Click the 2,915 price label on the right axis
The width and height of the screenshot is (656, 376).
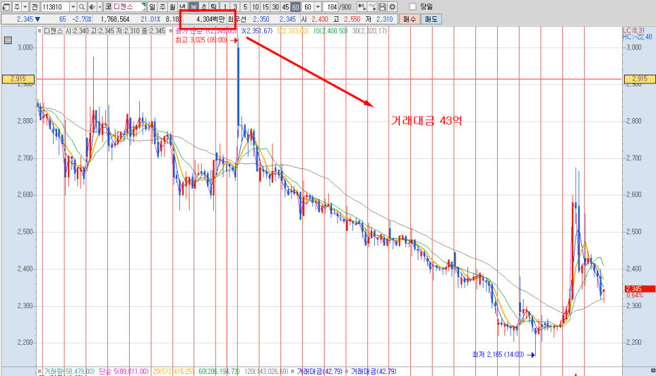639,79
